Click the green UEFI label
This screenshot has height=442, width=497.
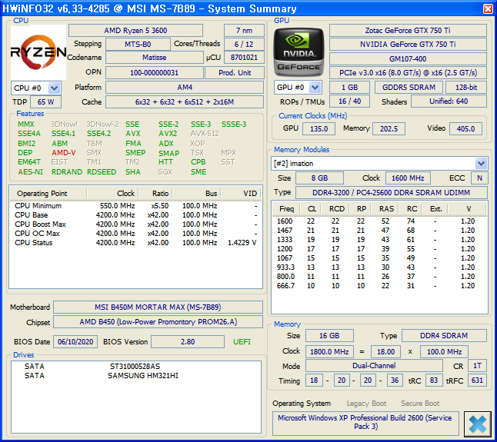click(242, 342)
